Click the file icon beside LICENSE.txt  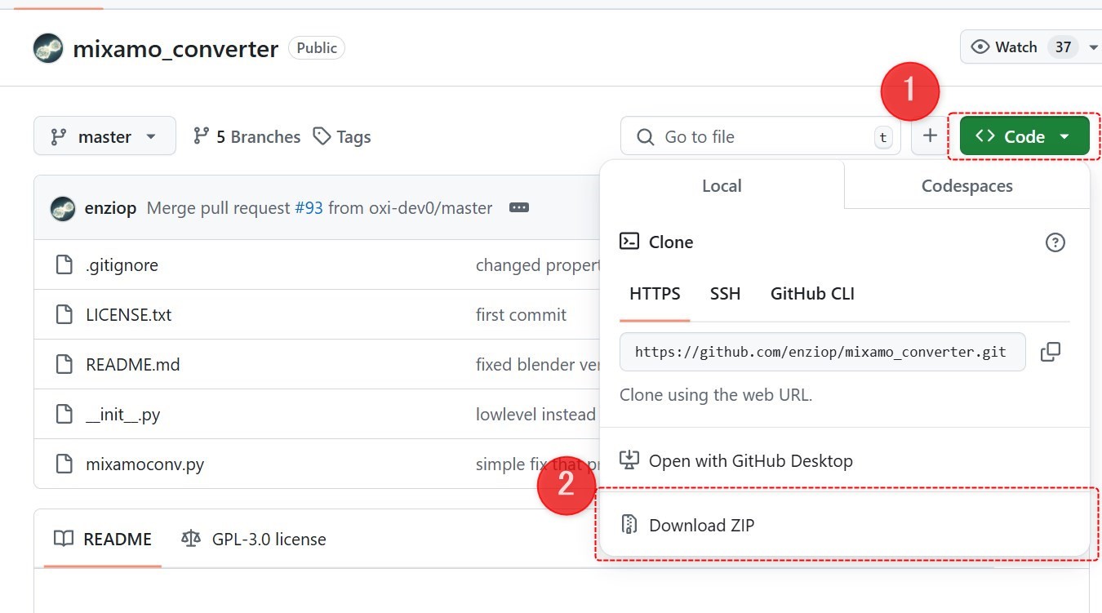pyautogui.click(x=64, y=315)
